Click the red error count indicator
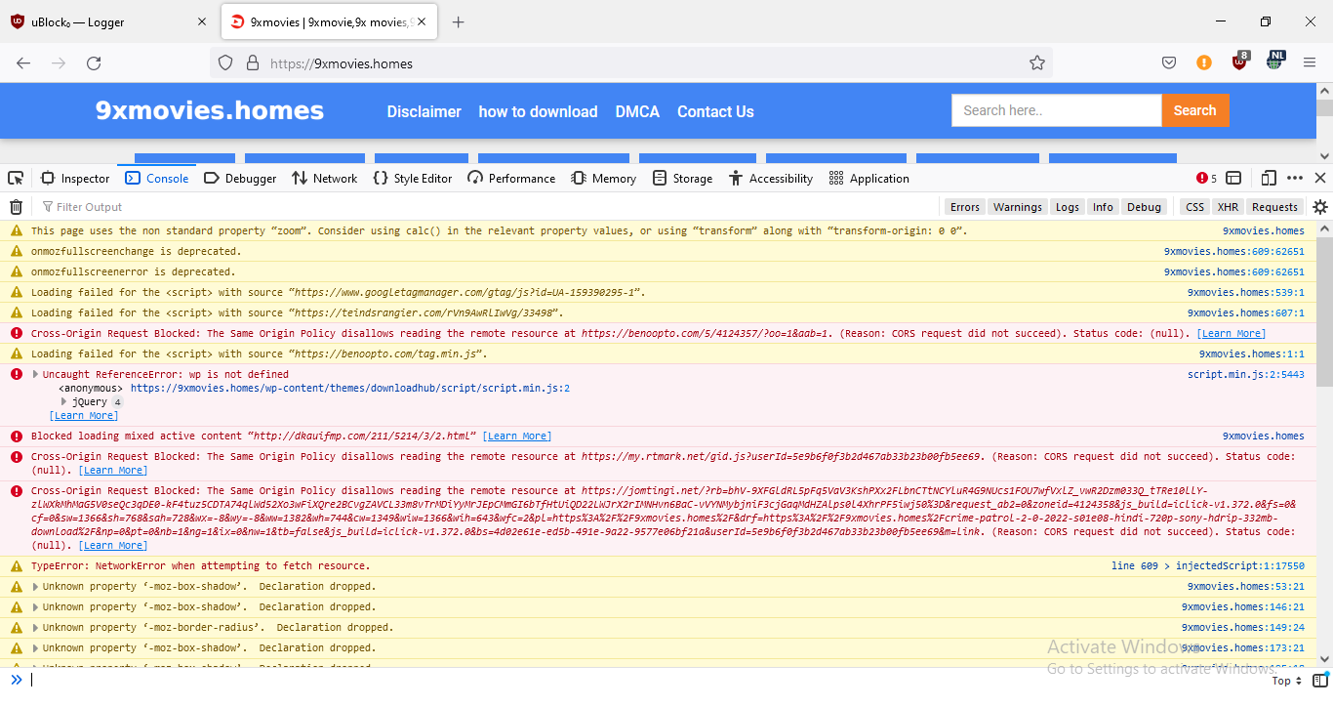Screen dimensions: 1333x707 coord(1206,178)
